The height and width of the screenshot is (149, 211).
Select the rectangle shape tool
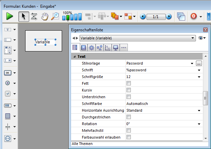[8, 116]
